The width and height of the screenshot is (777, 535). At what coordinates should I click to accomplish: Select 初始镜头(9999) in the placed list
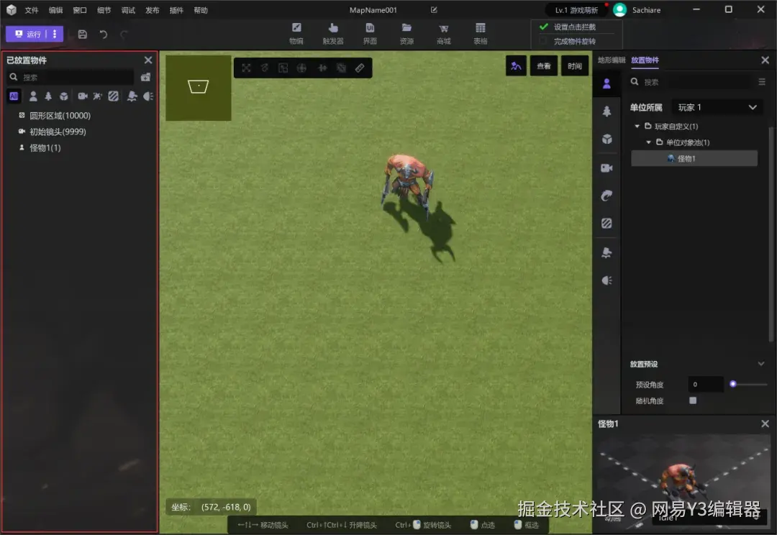tap(58, 132)
